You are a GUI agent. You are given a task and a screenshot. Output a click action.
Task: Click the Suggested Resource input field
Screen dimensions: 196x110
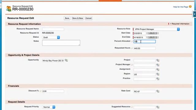coord(145,107)
